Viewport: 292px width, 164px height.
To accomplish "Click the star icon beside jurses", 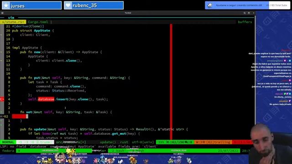I will click(6, 5).
